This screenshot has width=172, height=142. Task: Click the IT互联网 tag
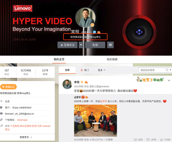(15, 126)
